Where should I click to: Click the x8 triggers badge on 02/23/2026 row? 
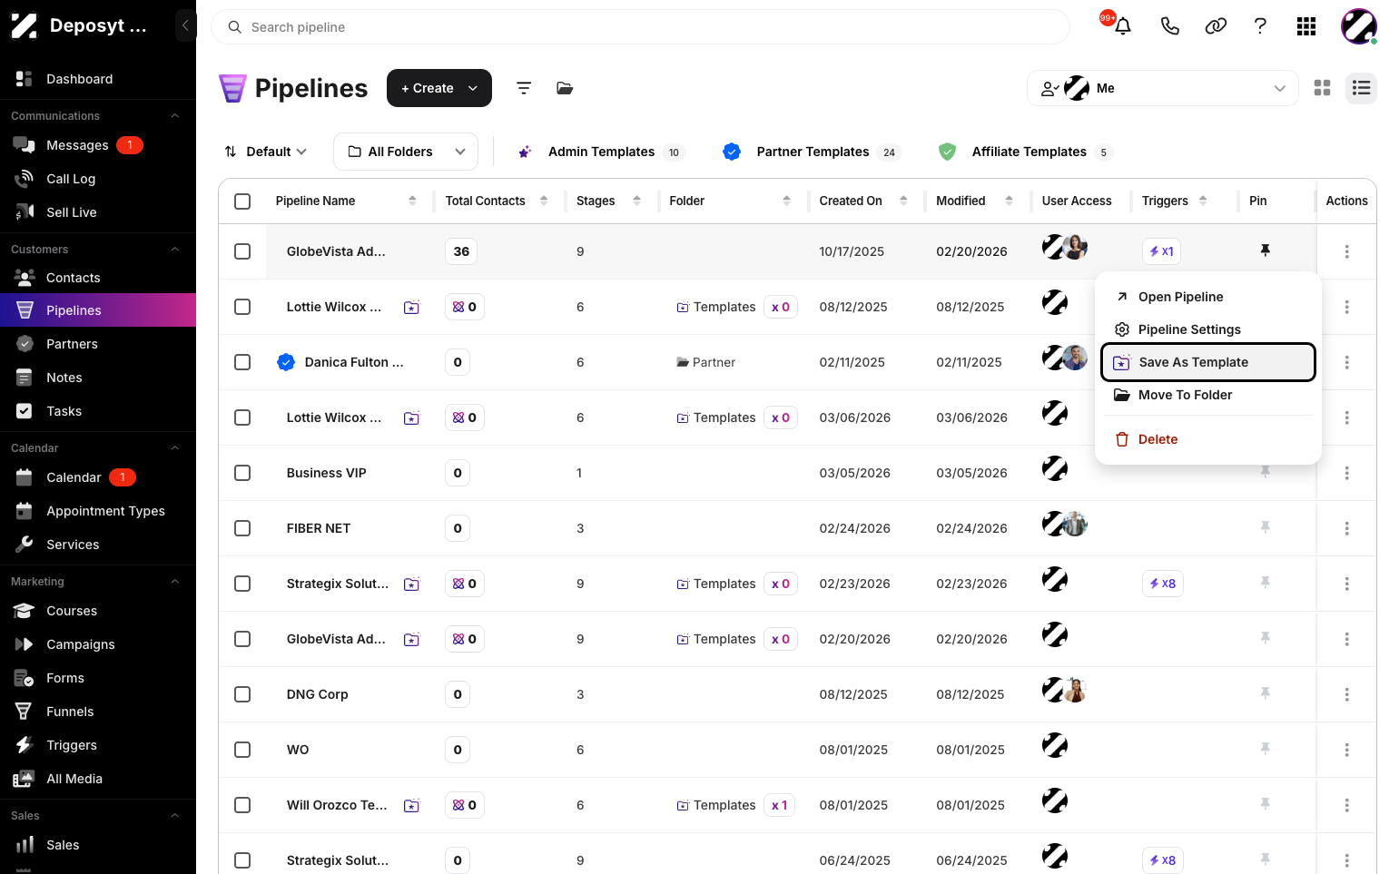click(1162, 584)
